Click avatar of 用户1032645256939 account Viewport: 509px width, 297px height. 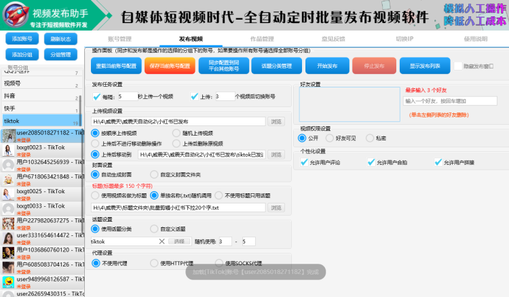[x=8, y=165]
